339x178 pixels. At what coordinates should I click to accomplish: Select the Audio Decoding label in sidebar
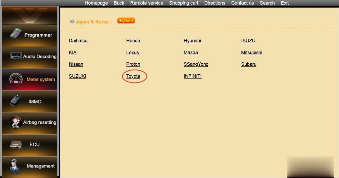(x=40, y=56)
